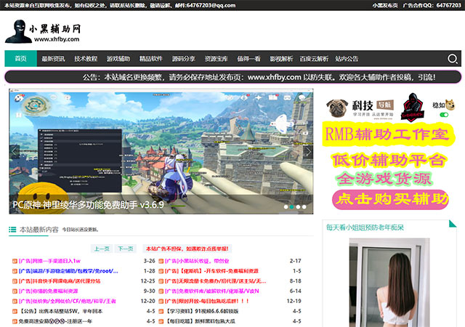This screenshot has height=327, width=465.
Task: Open the long-haired girl photo thumbnail
Action: coord(389,283)
